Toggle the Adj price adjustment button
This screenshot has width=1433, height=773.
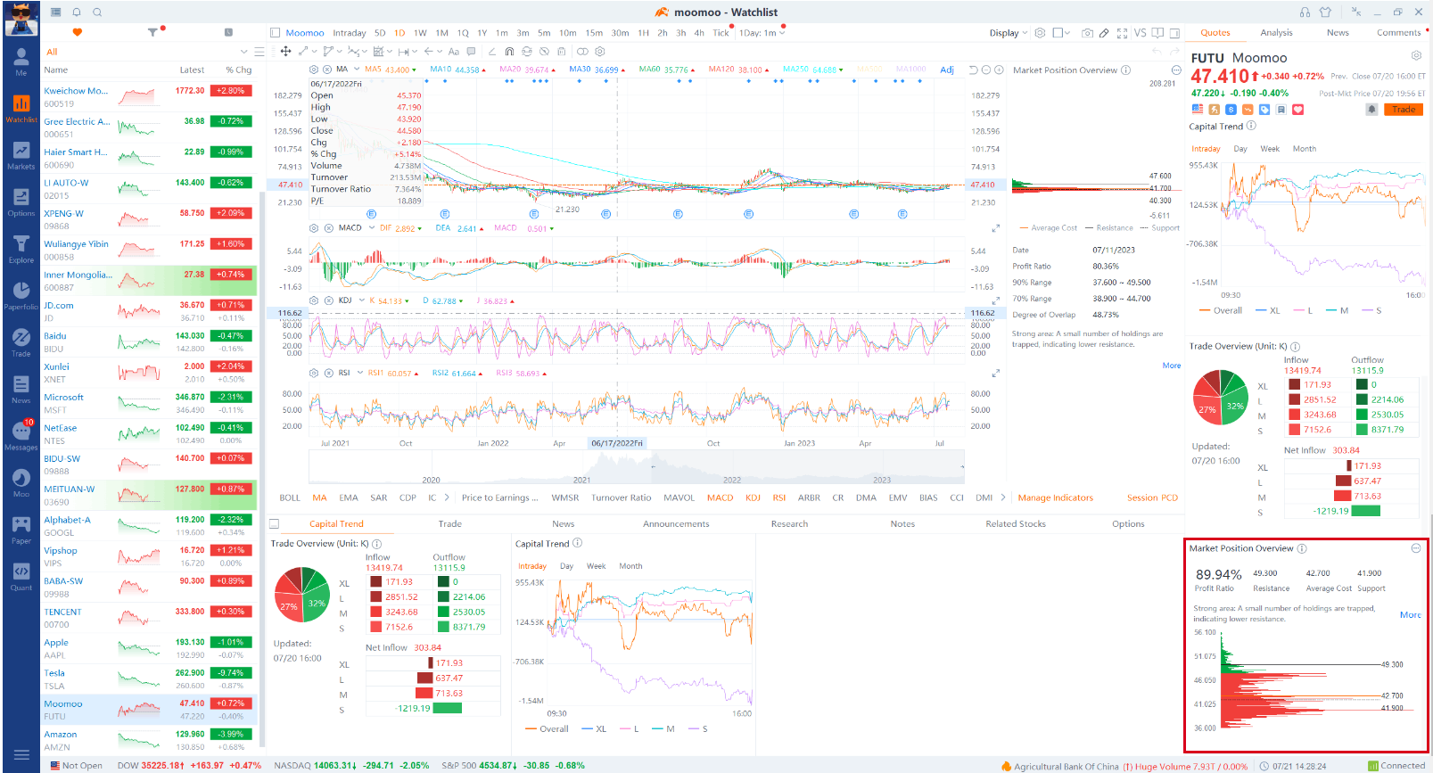click(947, 70)
